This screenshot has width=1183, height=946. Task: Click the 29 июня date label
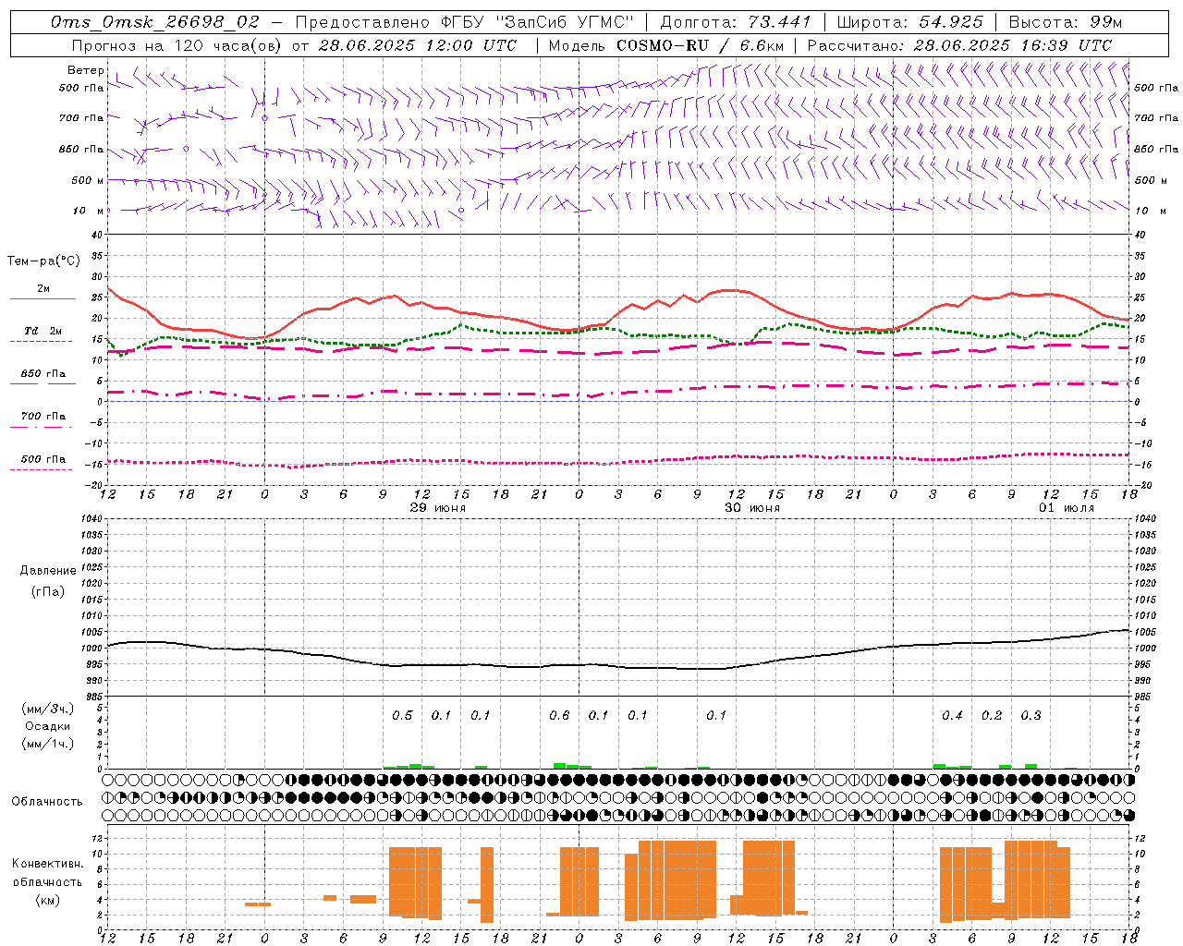(x=438, y=508)
